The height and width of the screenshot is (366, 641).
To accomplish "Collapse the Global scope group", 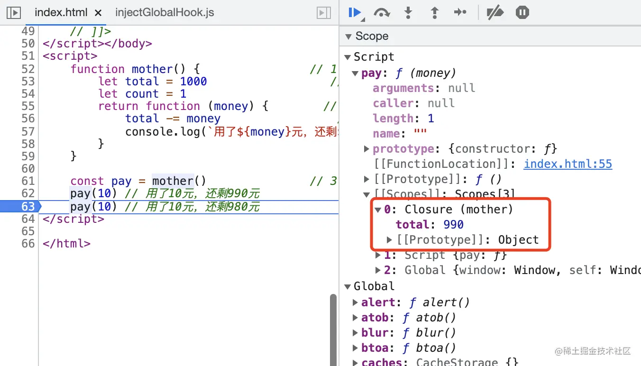I will (347, 286).
